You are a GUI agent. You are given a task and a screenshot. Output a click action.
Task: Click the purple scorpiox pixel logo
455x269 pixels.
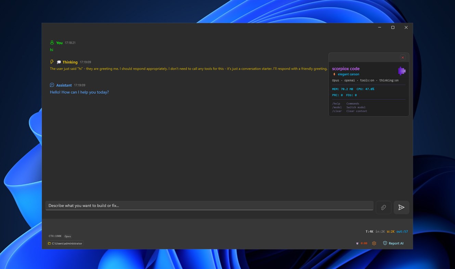pyautogui.click(x=402, y=71)
